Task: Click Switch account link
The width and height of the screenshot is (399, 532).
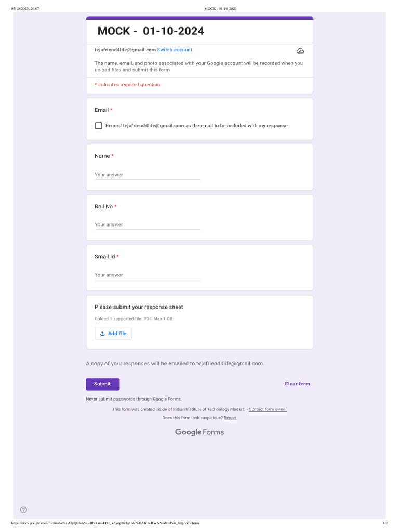Action: [x=175, y=50]
